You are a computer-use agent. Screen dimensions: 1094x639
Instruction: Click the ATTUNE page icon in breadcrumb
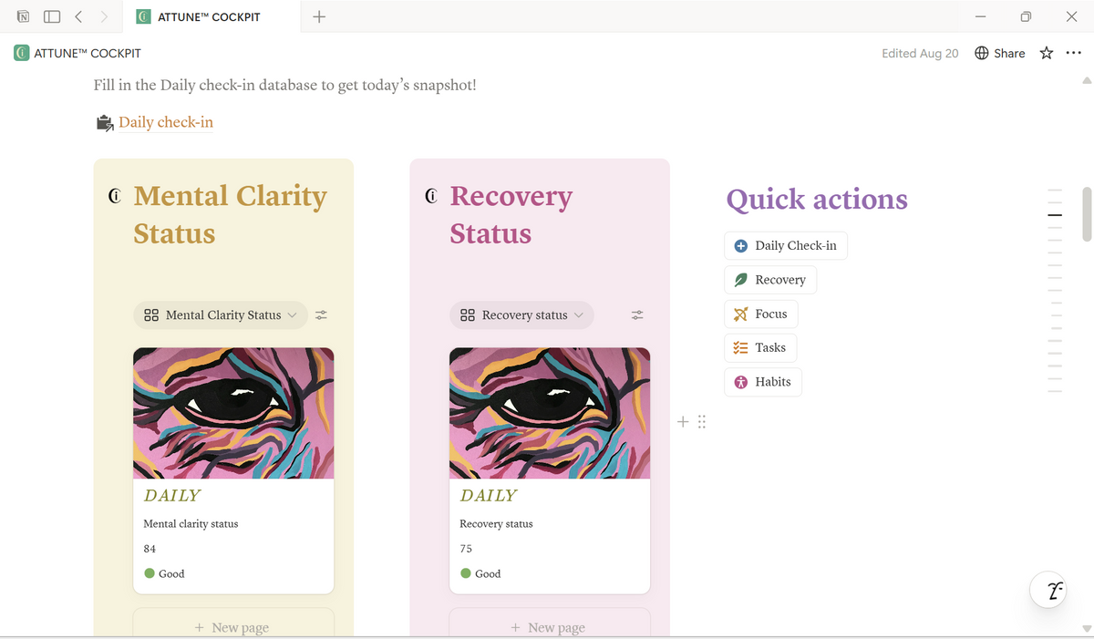coord(22,53)
